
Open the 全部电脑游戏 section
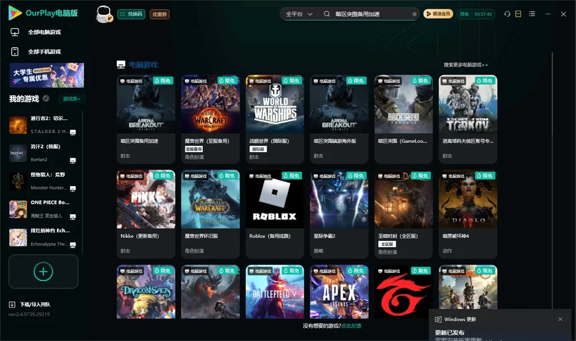[44, 32]
